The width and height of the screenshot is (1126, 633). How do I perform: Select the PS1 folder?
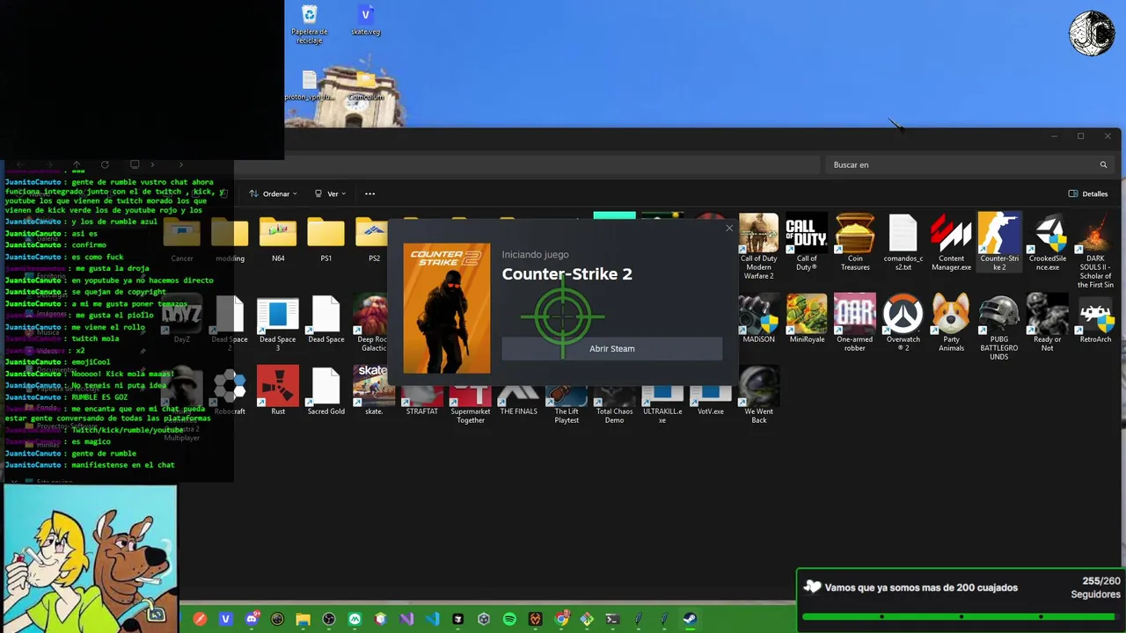tap(325, 238)
